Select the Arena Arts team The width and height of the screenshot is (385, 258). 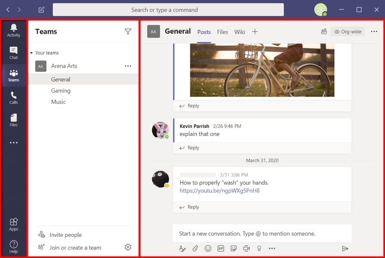(64, 66)
